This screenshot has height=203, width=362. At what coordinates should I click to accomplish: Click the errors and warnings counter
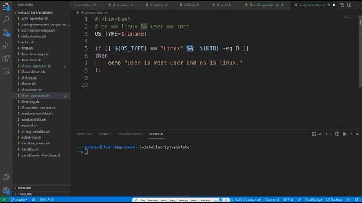(46, 200)
